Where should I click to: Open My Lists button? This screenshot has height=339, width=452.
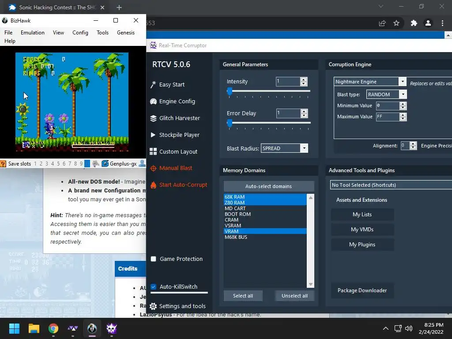362,215
